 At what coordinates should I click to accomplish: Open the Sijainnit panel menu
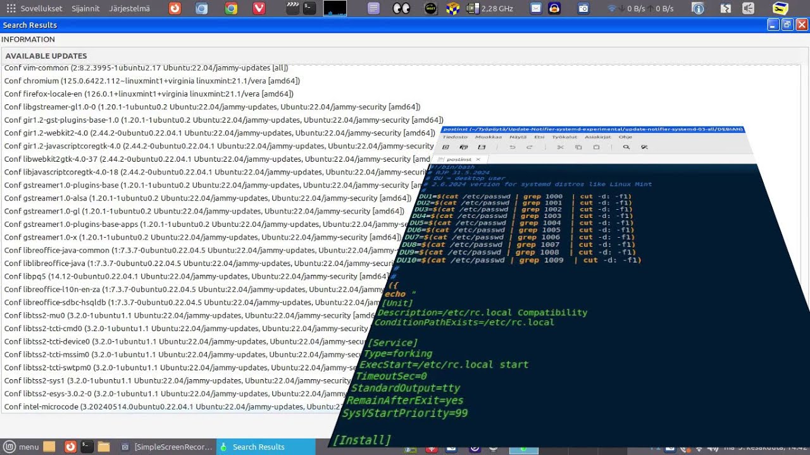[86, 8]
